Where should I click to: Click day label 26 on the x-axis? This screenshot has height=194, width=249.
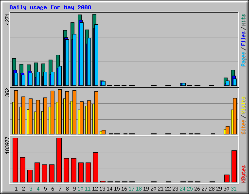[x=197, y=189]
